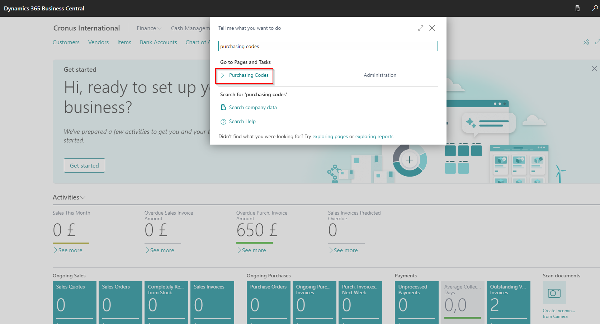Click the expand page icon at right edge
The image size is (600, 324).
tap(597, 42)
